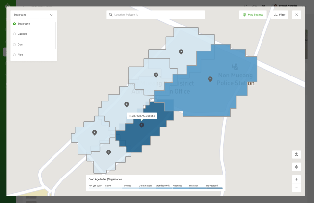Viewport: 314px width, 203px height.
Task: Close the map dialog
Action: [296, 15]
